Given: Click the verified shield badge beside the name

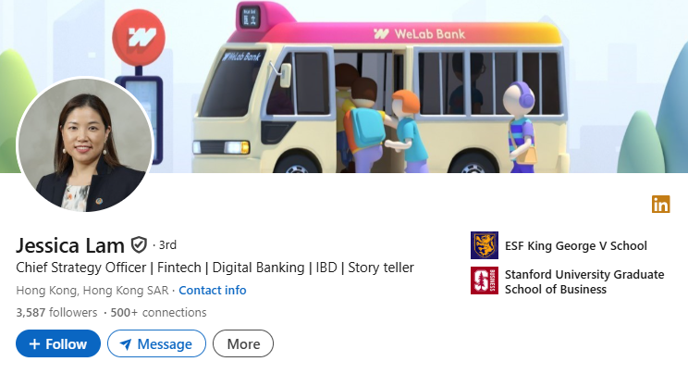Looking at the screenshot, I should click(139, 245).
